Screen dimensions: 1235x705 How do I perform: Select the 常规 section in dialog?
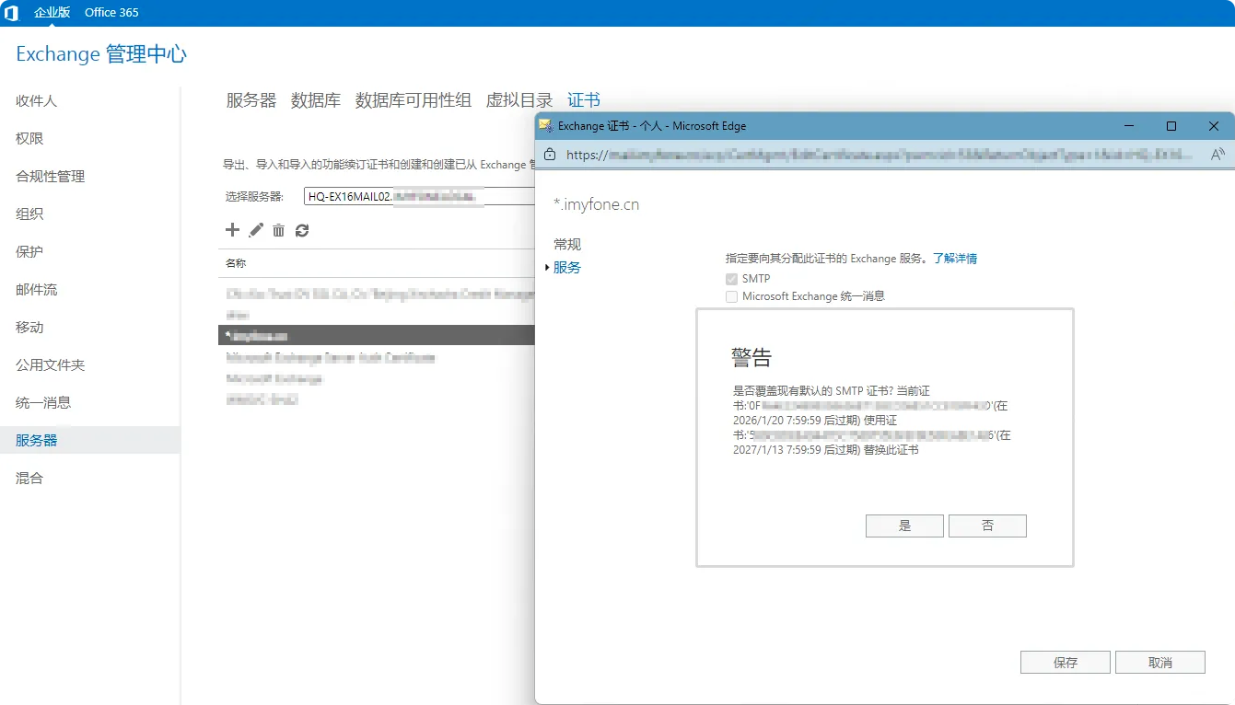pyautogui.click(x=567, y=245)
